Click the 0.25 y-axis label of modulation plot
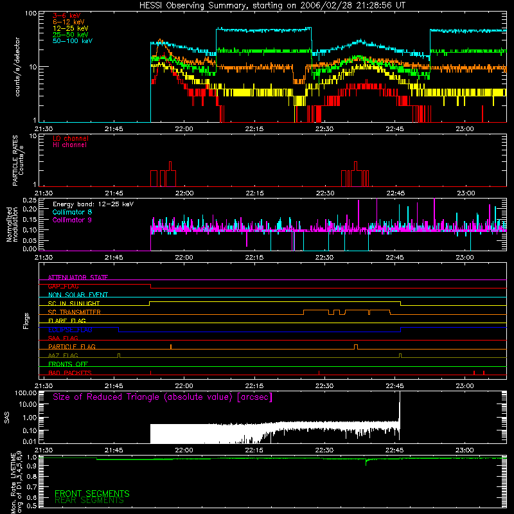The height and width of the screenshot is (514, 514). (x=30, y=200)
